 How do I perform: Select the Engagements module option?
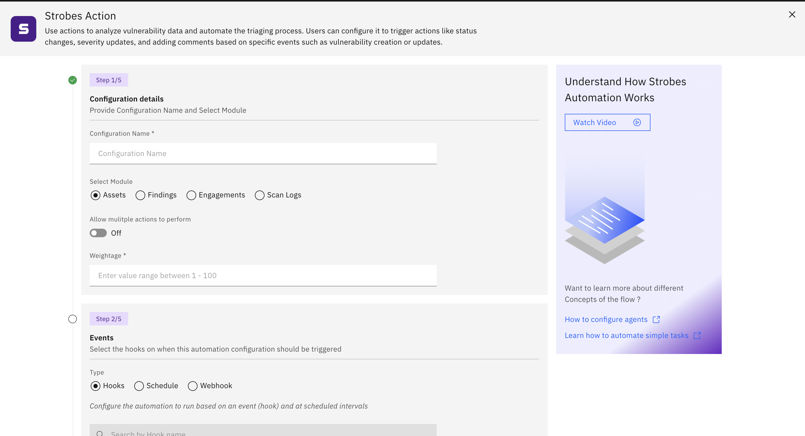[x=191, y=195]
